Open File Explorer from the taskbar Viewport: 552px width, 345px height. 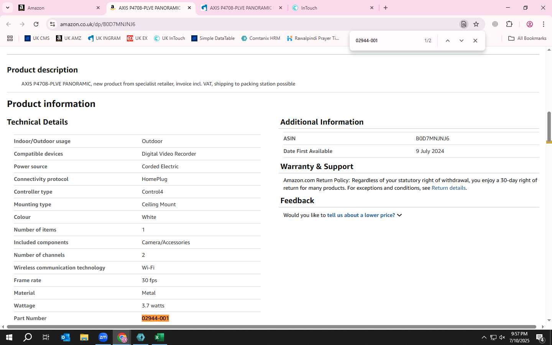84,337
